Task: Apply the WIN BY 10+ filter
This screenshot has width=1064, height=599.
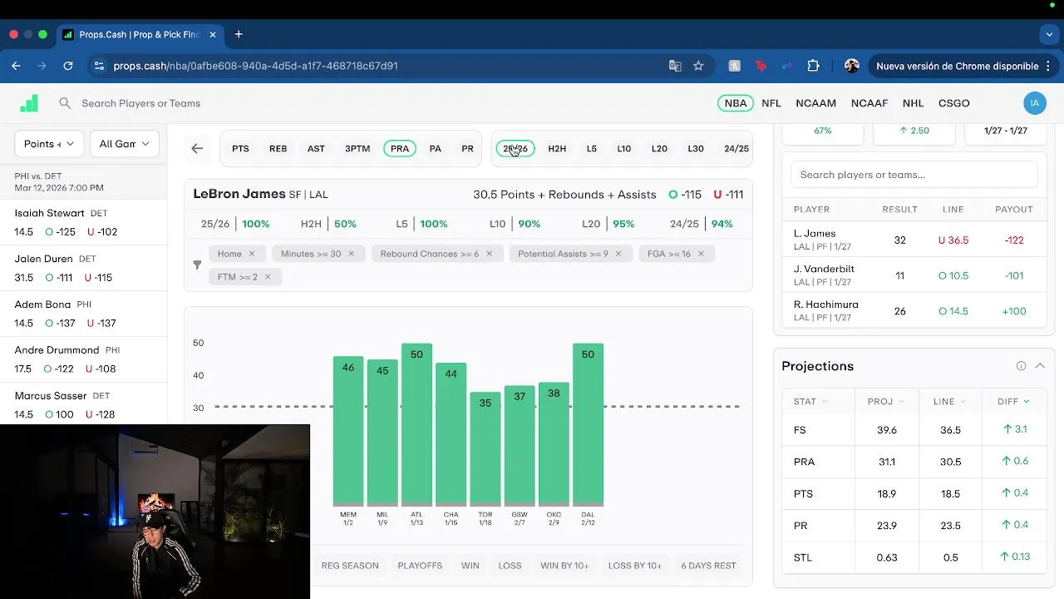Action: tap(564, 566)
